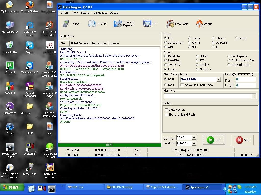The image size is (261, 195).
Task: Click the Flash File path field
Action: (x=208, y=96)
